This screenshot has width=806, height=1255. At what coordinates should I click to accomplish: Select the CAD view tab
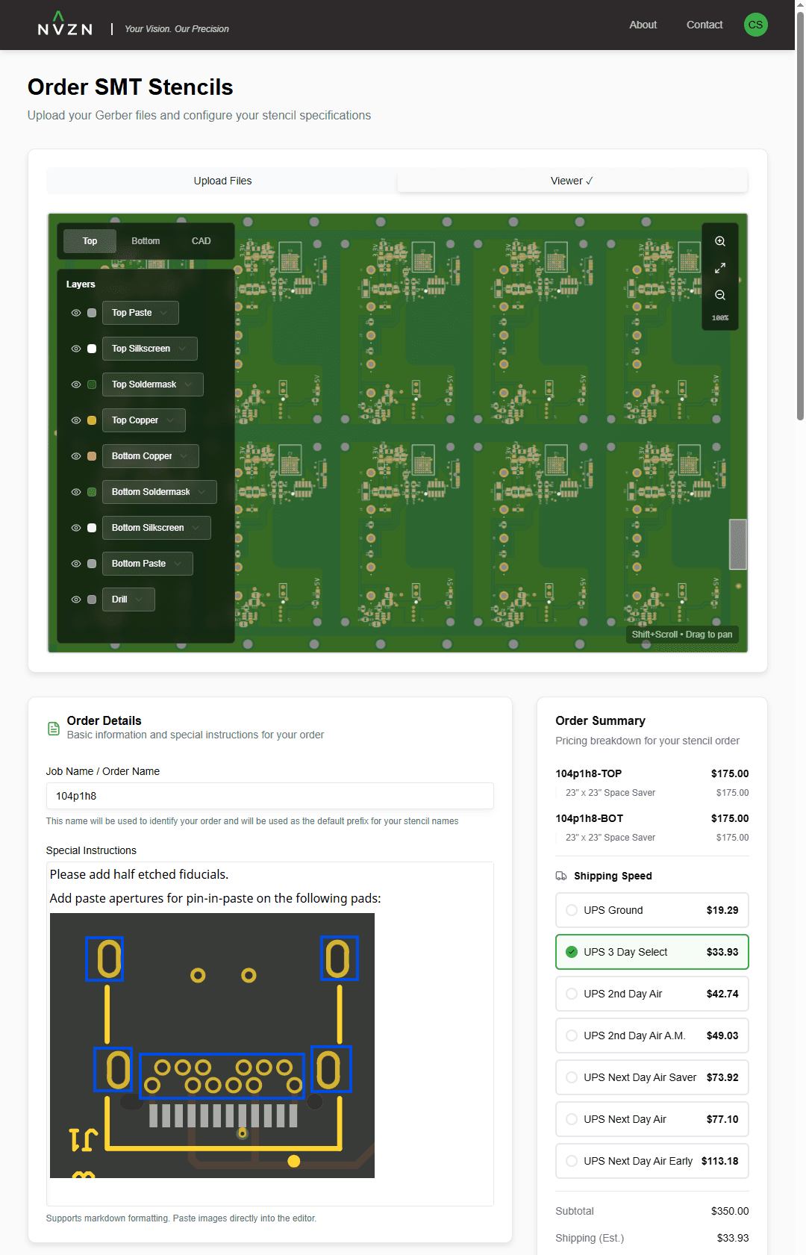tap(201, 241)
